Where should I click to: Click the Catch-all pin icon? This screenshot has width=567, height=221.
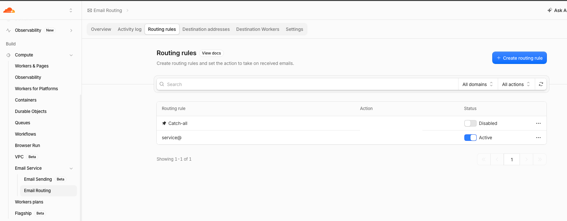164,123
